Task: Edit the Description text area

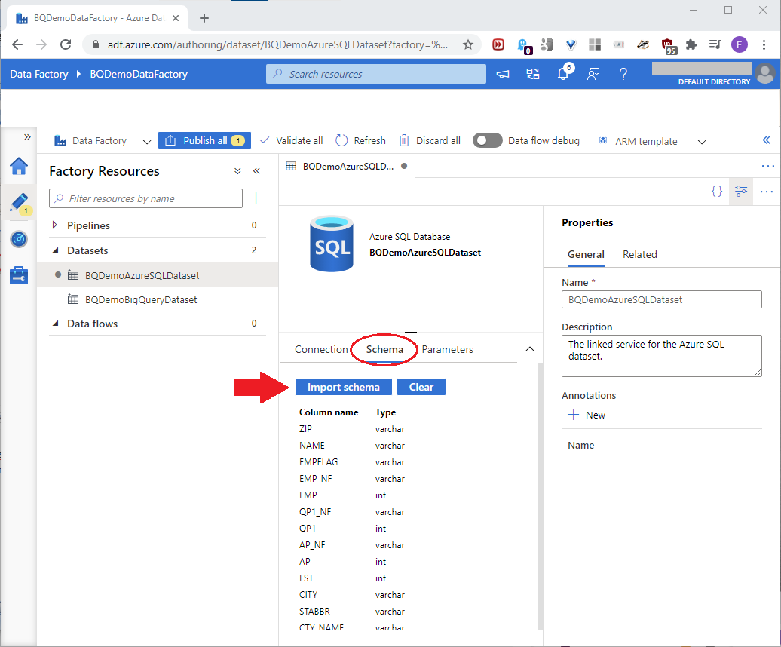Action: pos(661,356)
